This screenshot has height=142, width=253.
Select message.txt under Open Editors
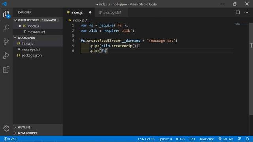pos(38,32)
